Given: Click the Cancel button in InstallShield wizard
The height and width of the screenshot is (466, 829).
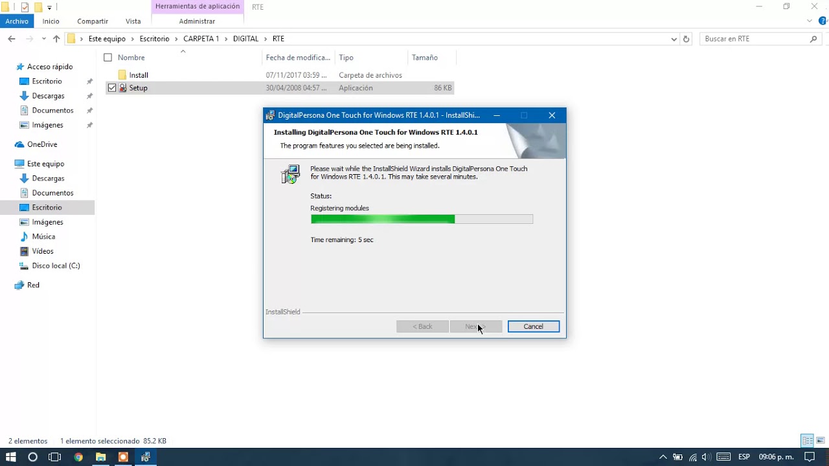Looking at the screenshot, I should pyautogui.click(x=533, y=326).
